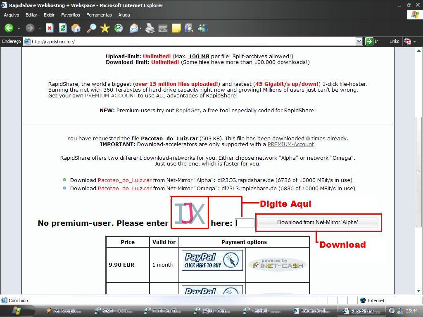This screenshot has height=317, width=423.
Task: Open the dropdown arrow after the Links icon
Action: 415,42
